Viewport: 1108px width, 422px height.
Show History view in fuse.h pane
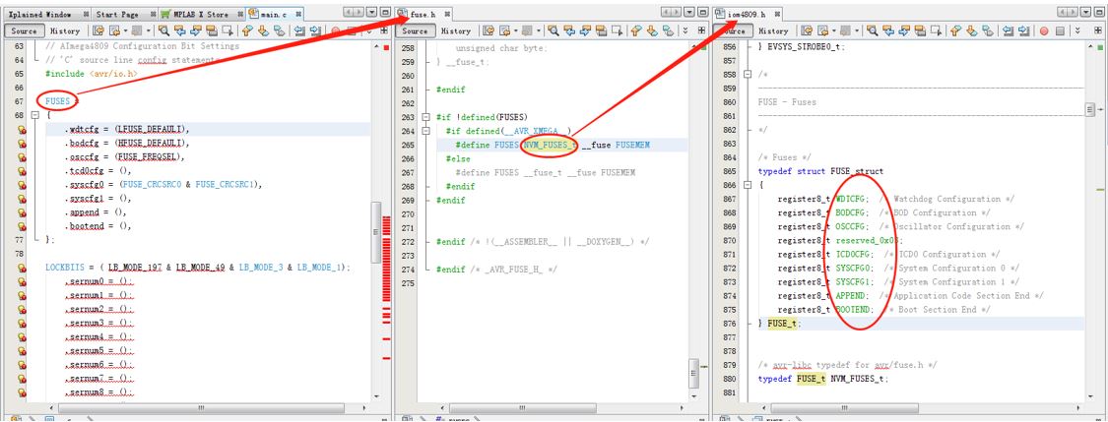tap(456, 31)
